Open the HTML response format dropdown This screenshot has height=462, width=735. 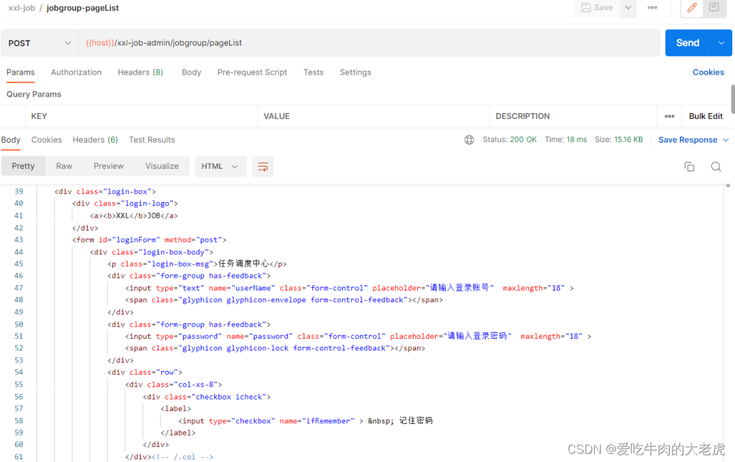[x=220, y=165]
